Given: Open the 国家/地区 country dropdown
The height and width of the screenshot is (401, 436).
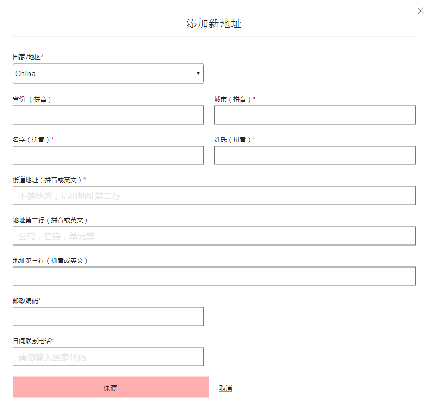Looking at the screenshot, I should click(108, 73).
